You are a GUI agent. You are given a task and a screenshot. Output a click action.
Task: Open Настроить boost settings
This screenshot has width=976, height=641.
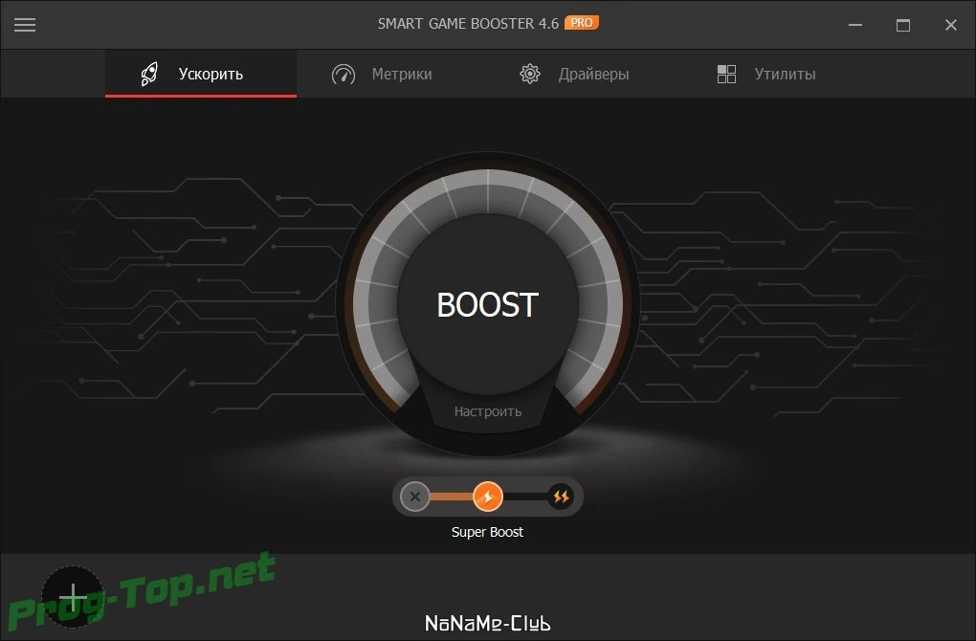point(487,411)
